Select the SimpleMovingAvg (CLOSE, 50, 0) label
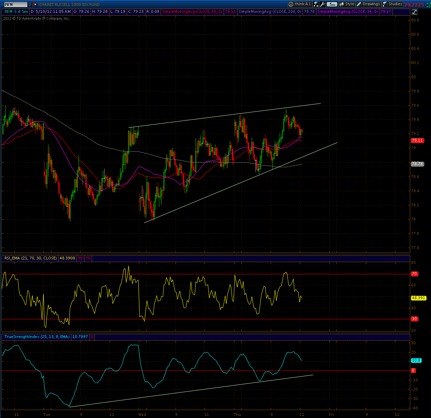 click(x=192, y=11)
